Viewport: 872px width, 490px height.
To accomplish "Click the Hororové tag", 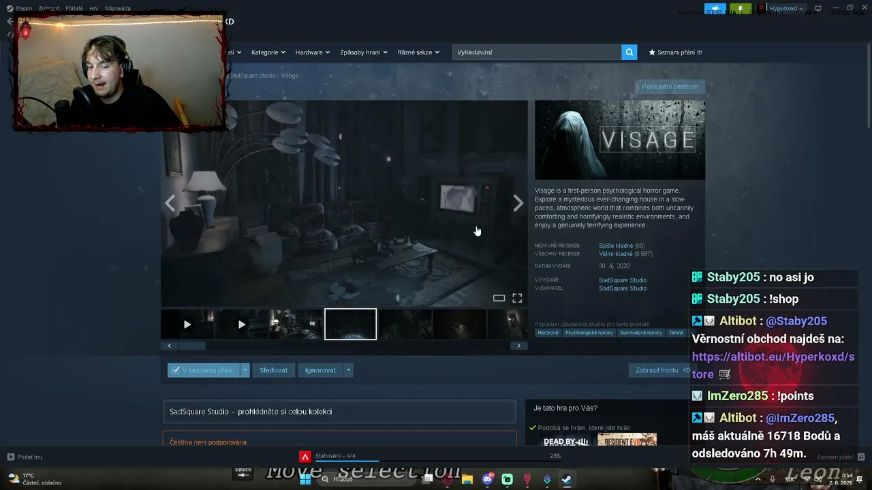I will tap(548, 333).
